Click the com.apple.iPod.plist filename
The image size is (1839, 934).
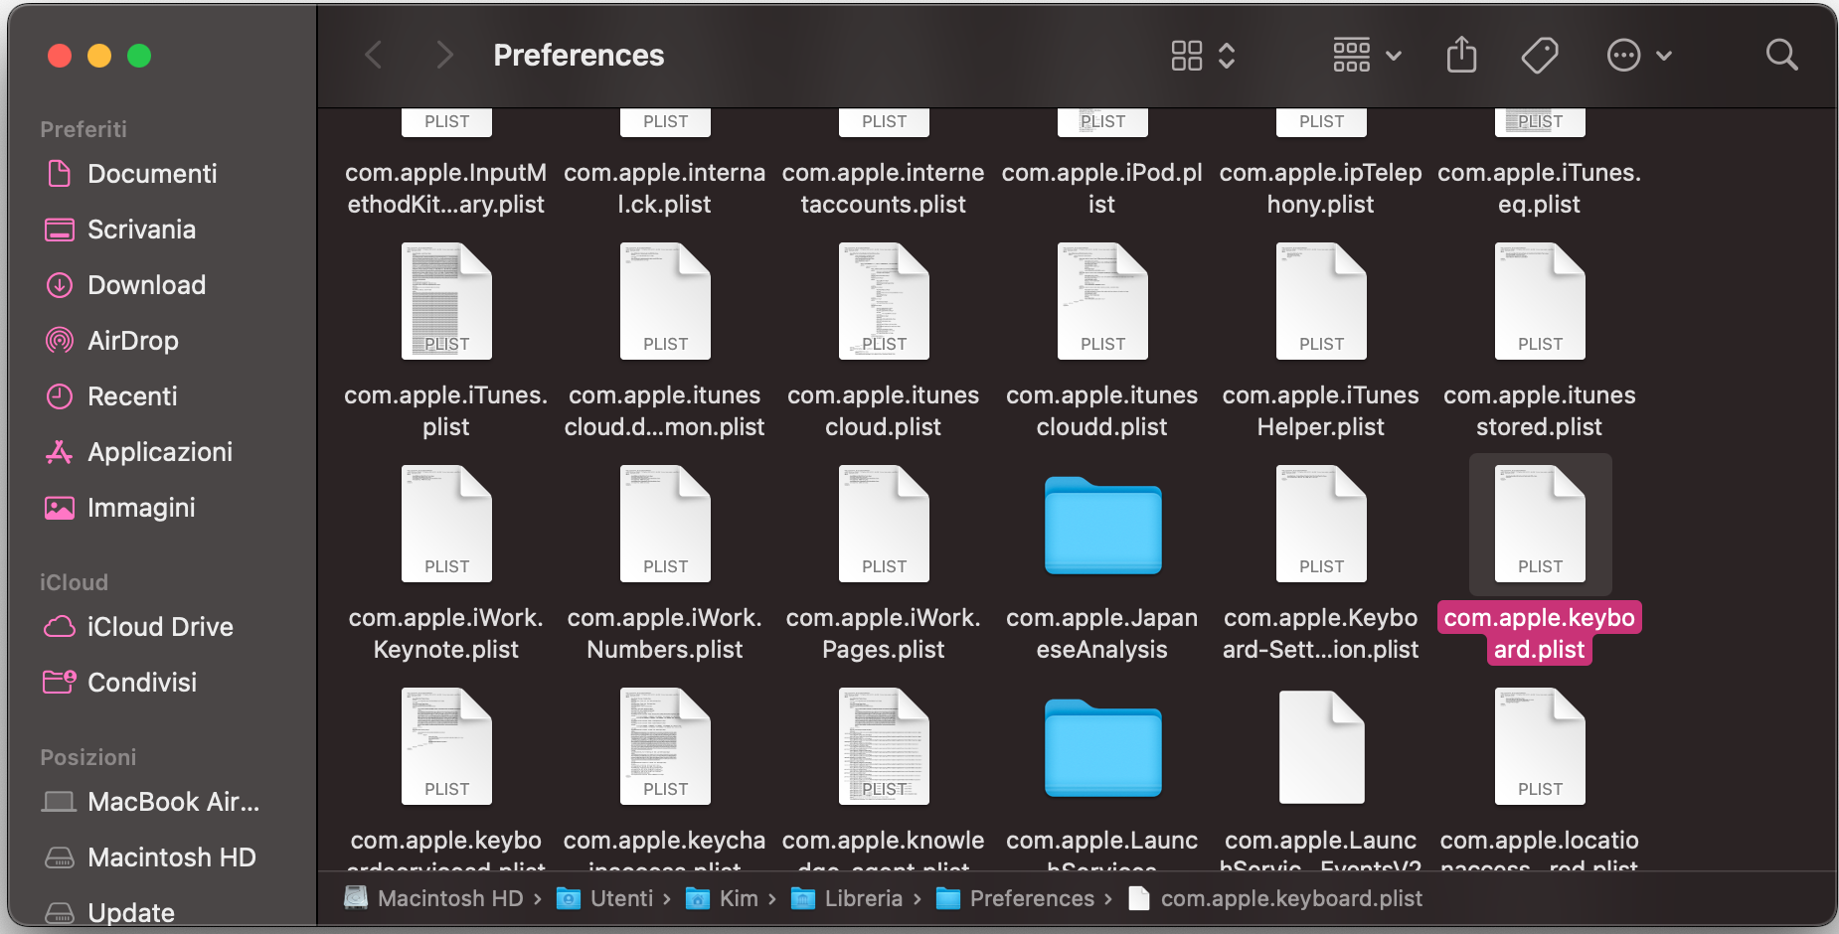pyautogui.click(x=1102, y=189)
